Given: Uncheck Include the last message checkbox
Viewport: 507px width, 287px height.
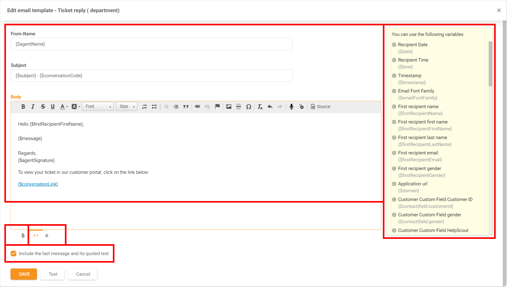Looking at the screenshot, I should pos(13,254).
